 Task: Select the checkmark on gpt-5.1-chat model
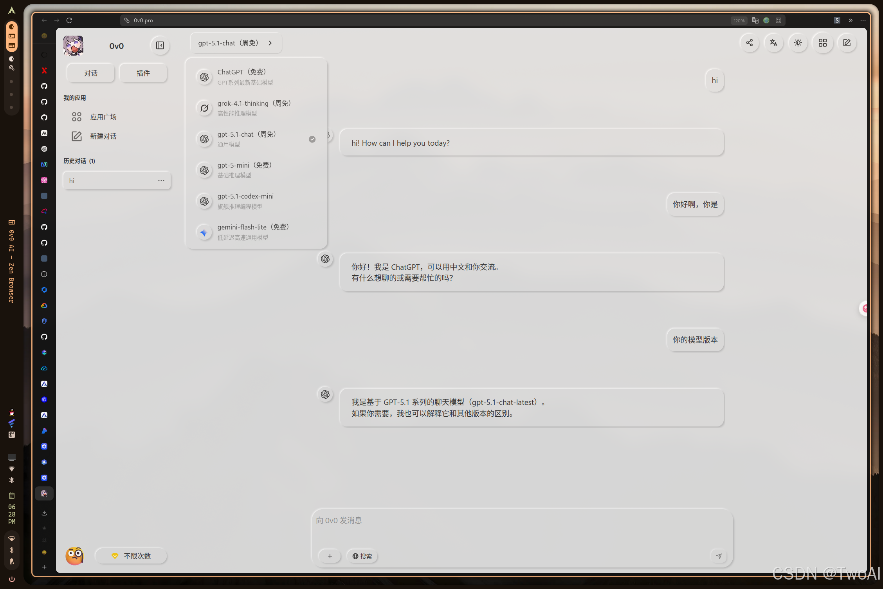(x=312, y=139)
